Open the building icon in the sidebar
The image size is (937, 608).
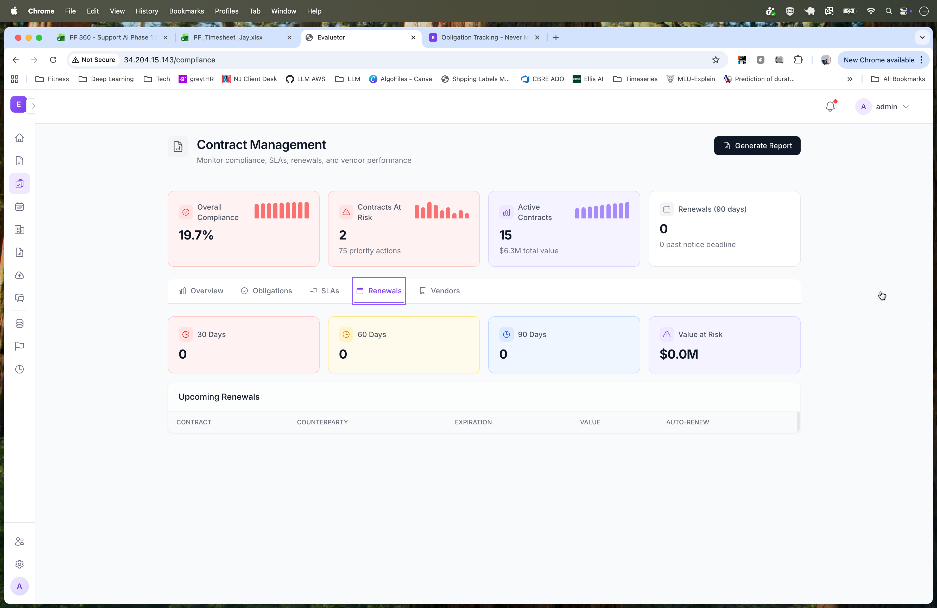(19, 229)
